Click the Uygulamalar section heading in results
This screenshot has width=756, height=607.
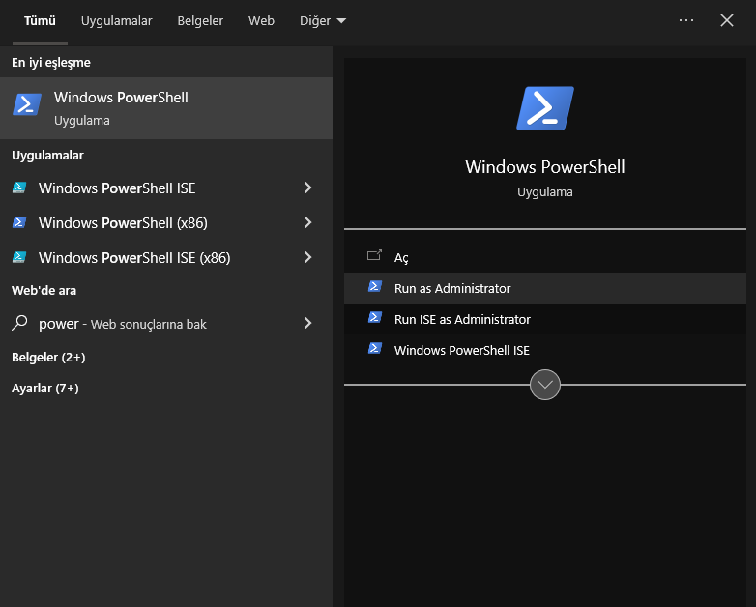[x=47, y=156]
